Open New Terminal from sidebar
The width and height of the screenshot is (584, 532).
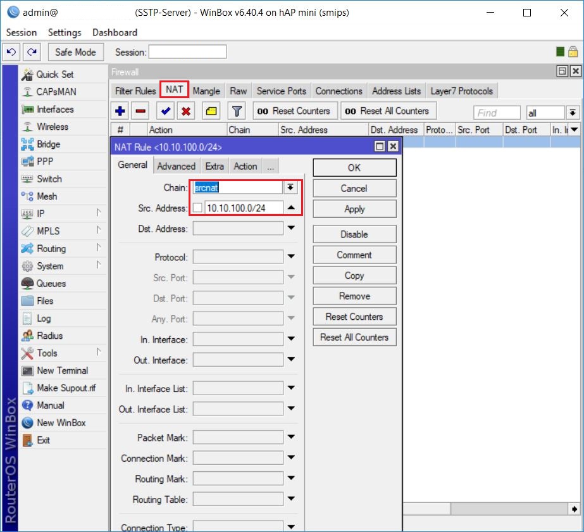pos(63,370)
